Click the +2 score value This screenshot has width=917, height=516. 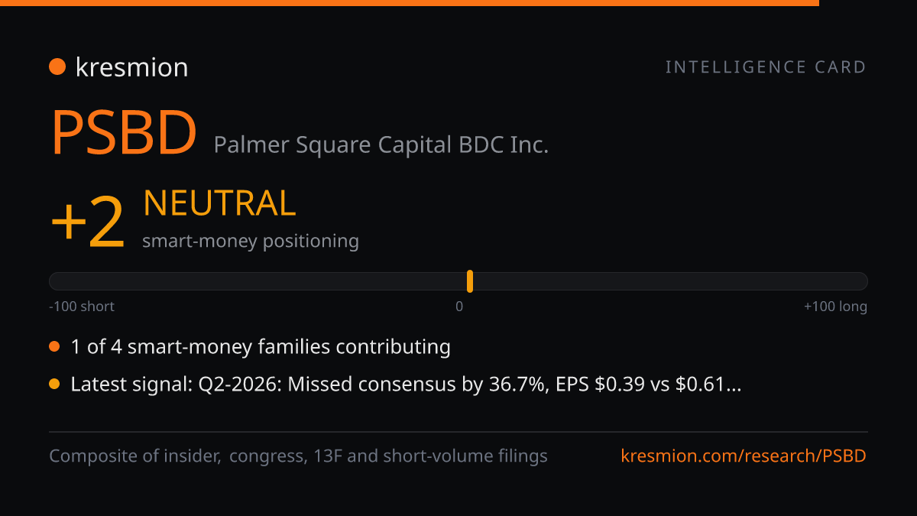tap(87, 222)
